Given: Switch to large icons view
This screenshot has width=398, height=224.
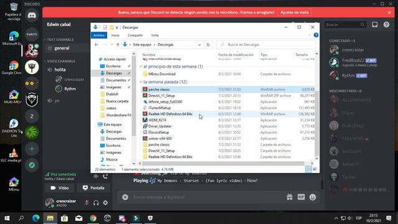Looking at the screenshot, I should tap(315, 169).
